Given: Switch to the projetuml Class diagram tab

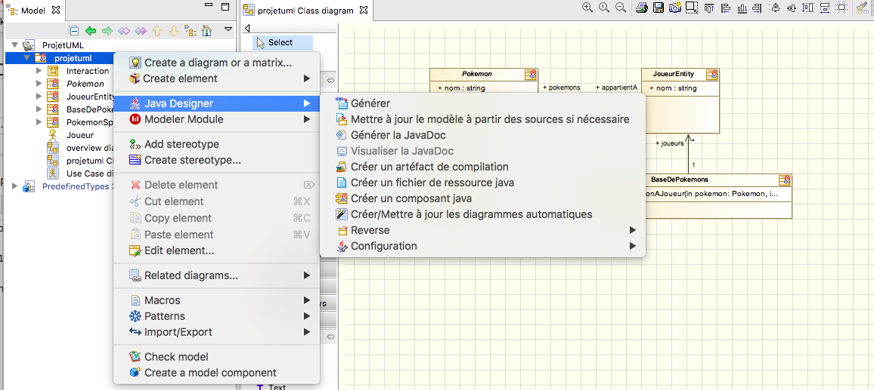Looking at the screenshot, I should [305, 11].
